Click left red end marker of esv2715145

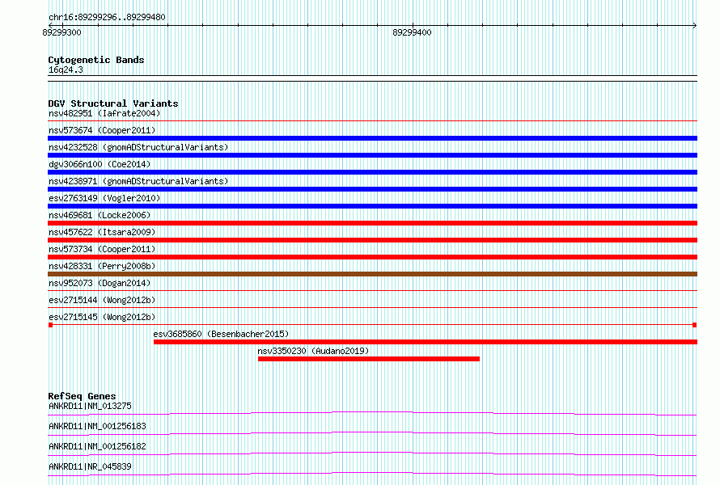(x=50, y=325)
